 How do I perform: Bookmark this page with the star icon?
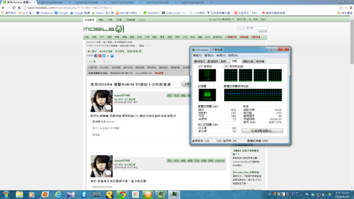coord(341,8)
